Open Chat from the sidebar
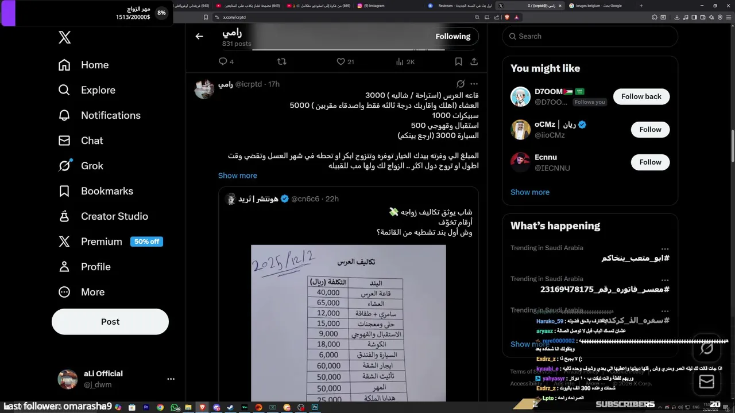The image size is (735, 413). (80, 141)
